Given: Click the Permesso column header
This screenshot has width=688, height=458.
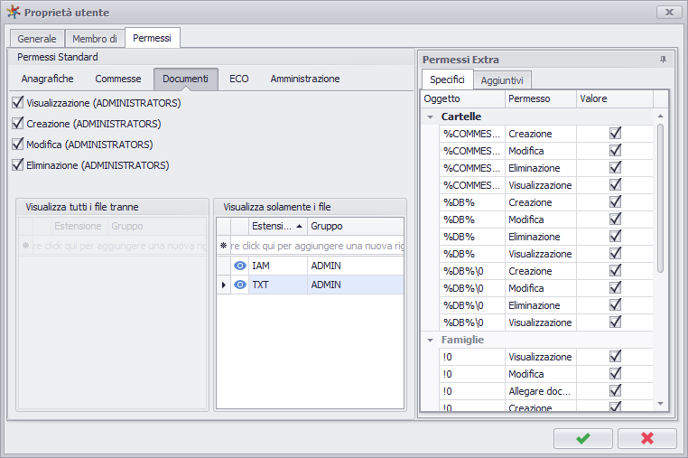Looking at the screenshot, I should tap(541, 98).
